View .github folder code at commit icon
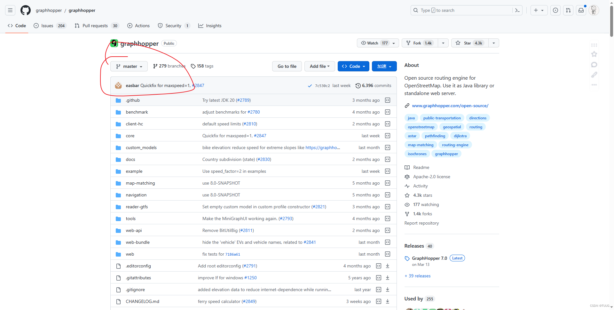614x310 pixels. (388, 100)
